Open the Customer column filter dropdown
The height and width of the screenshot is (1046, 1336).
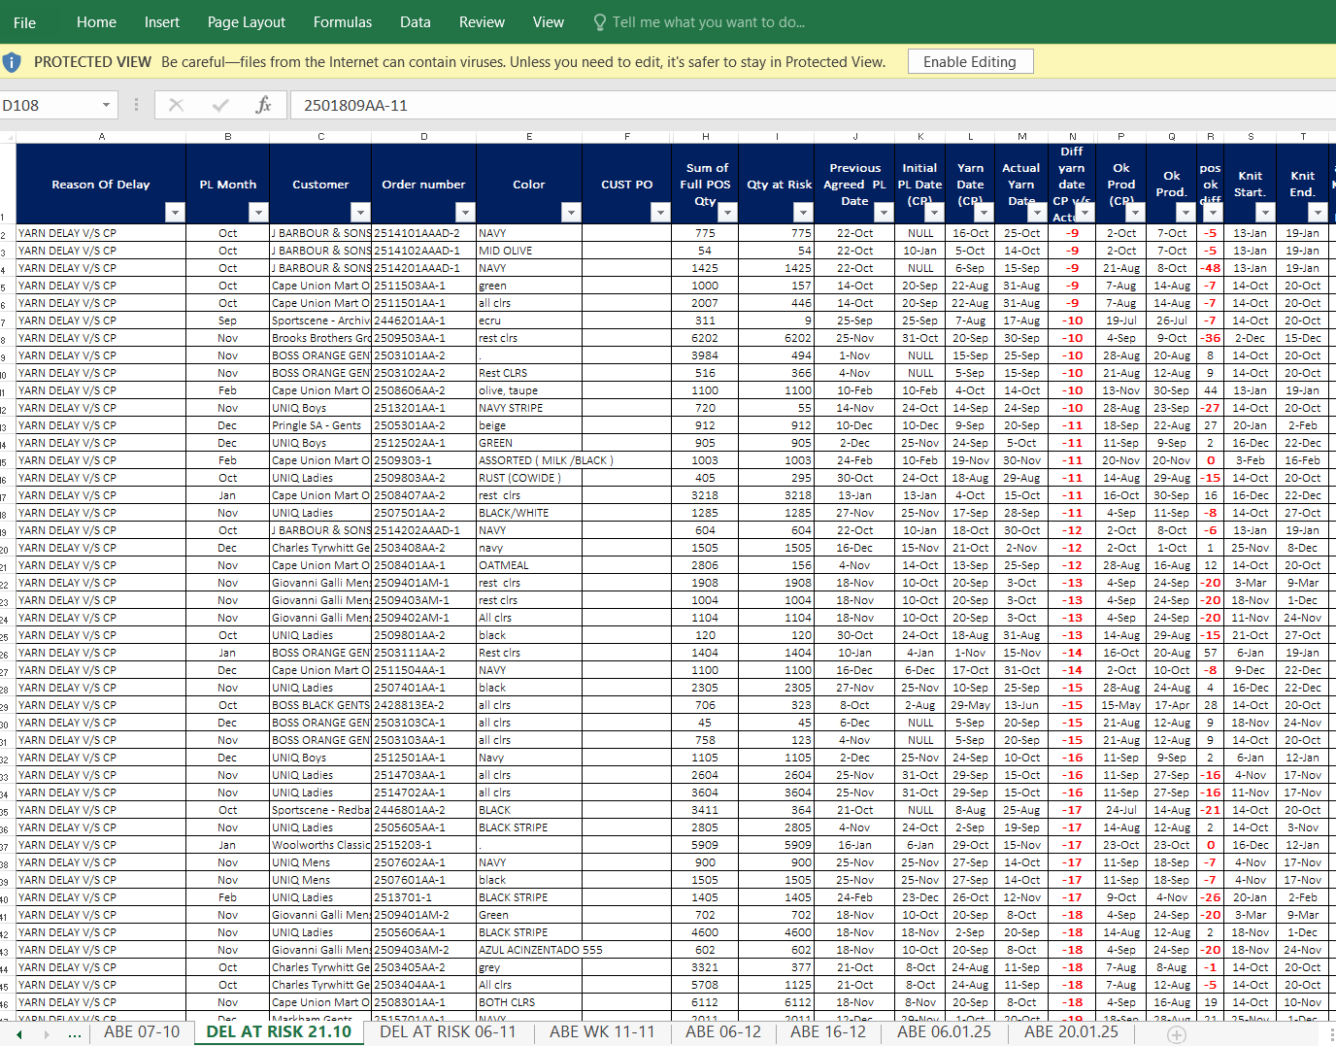click(x=360, y=212)
